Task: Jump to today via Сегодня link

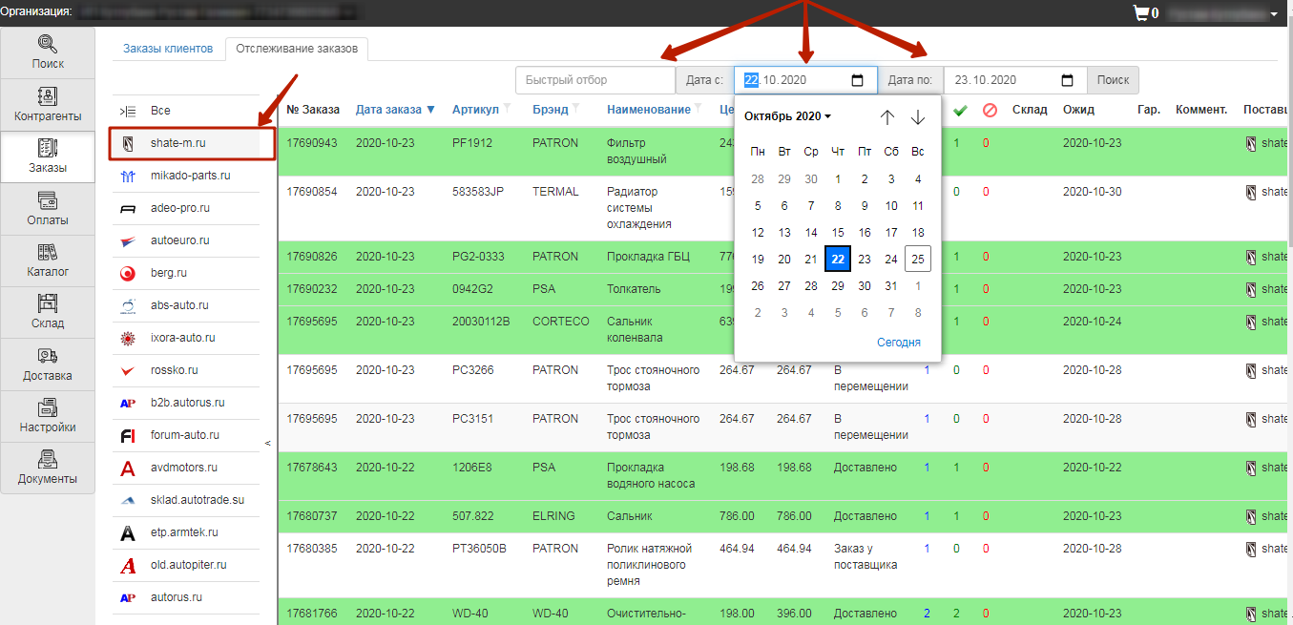Action: pyautogui.click(x=899, y=343)
